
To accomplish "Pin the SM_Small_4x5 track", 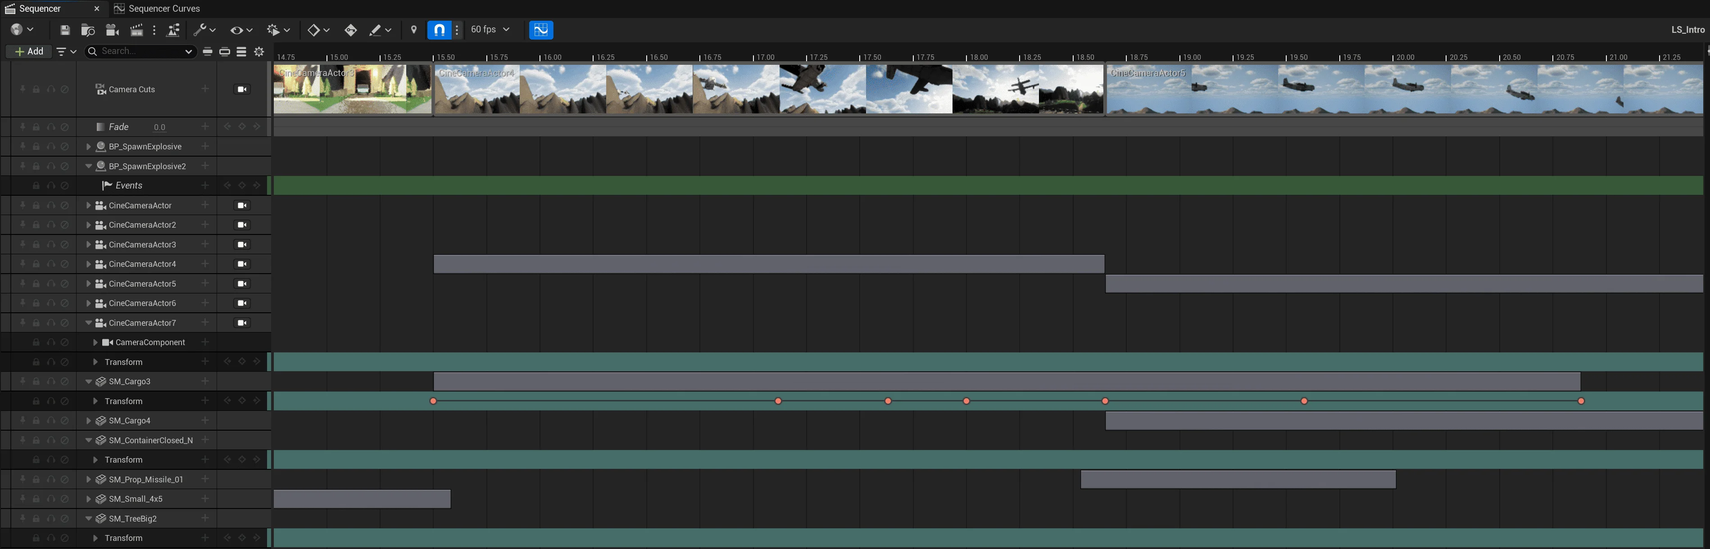I will coord(22,499).
